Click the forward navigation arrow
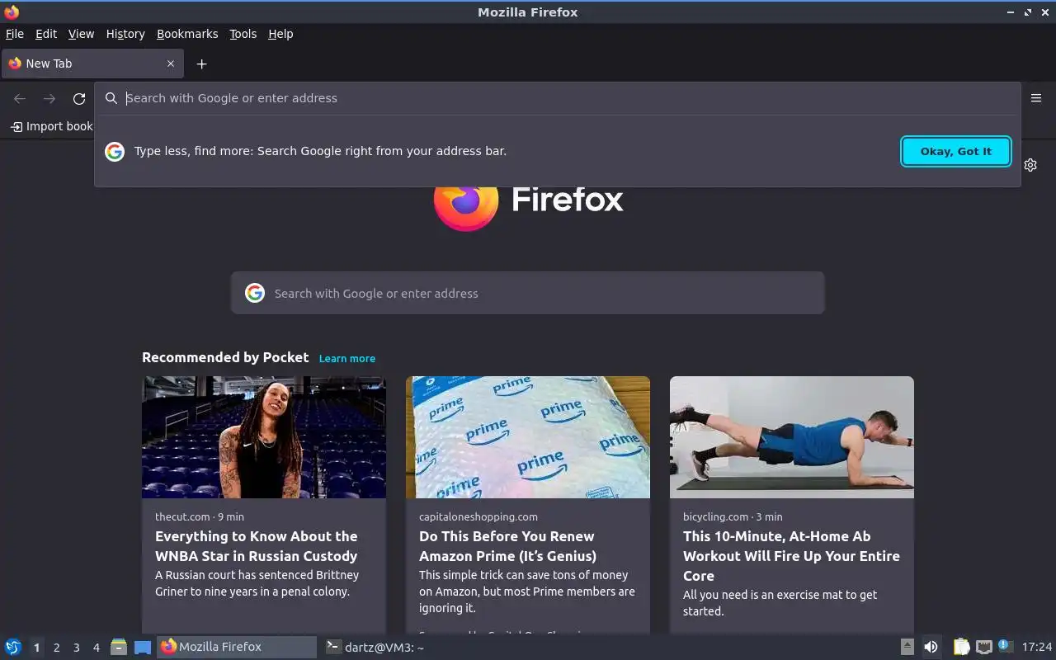The image size is (1056, 660). tap(49, 98)
